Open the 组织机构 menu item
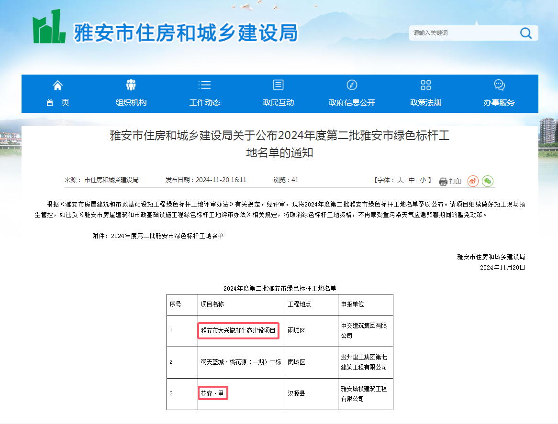 pyautogui.click(x=131, y=103)
